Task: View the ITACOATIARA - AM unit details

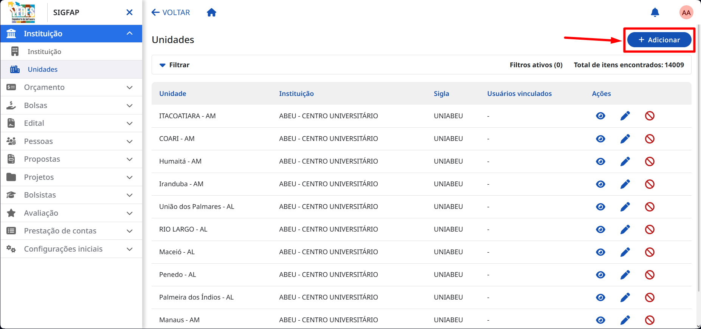Action: (x=600, y=116)
